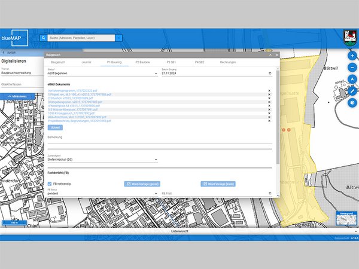Viewport: 359px width, 269px height.
Task: Go back with the zurück arrow
Action: (4, 53)
